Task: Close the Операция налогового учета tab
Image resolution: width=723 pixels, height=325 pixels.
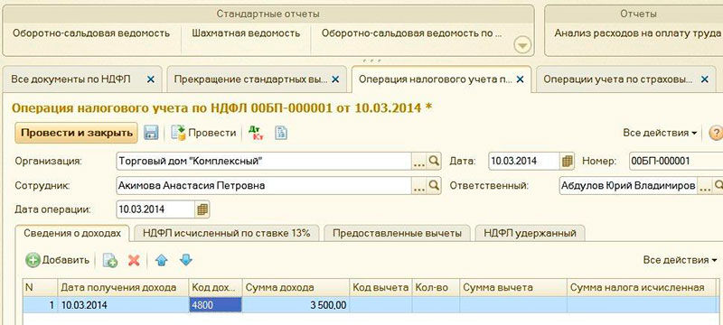Action: [x=521, y=79]
